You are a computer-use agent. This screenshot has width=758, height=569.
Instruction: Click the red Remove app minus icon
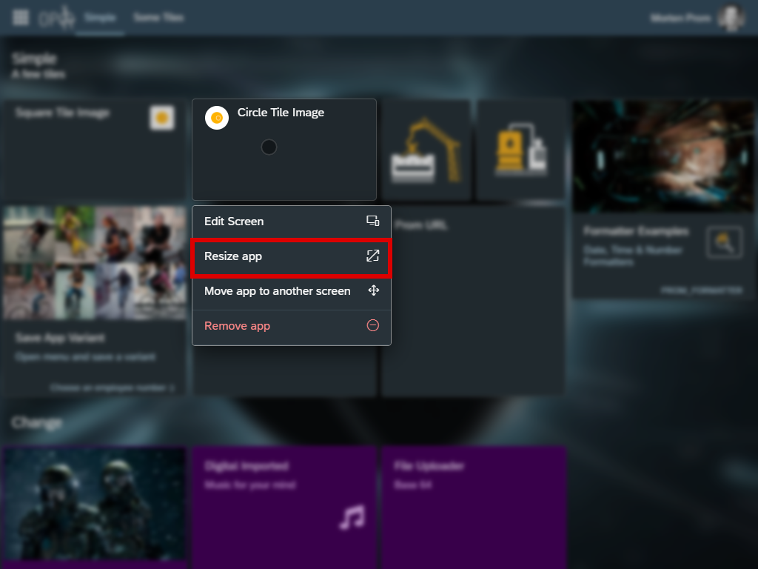[x=373, y=326]
